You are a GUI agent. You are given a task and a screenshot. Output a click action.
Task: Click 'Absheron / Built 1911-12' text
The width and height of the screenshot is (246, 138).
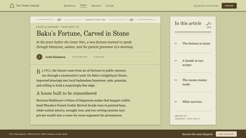pos(187,119)
